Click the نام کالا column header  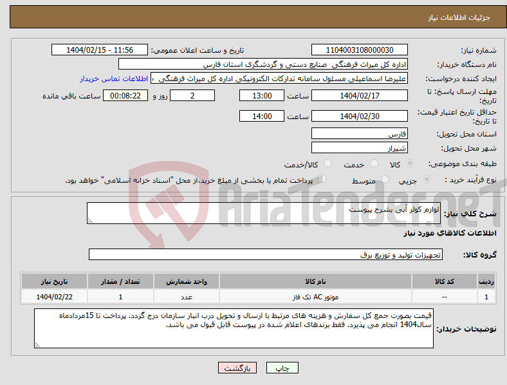(315, 281)
